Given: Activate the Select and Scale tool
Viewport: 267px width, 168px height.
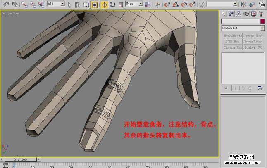Looking at the screenshot, I should (121, 5).
